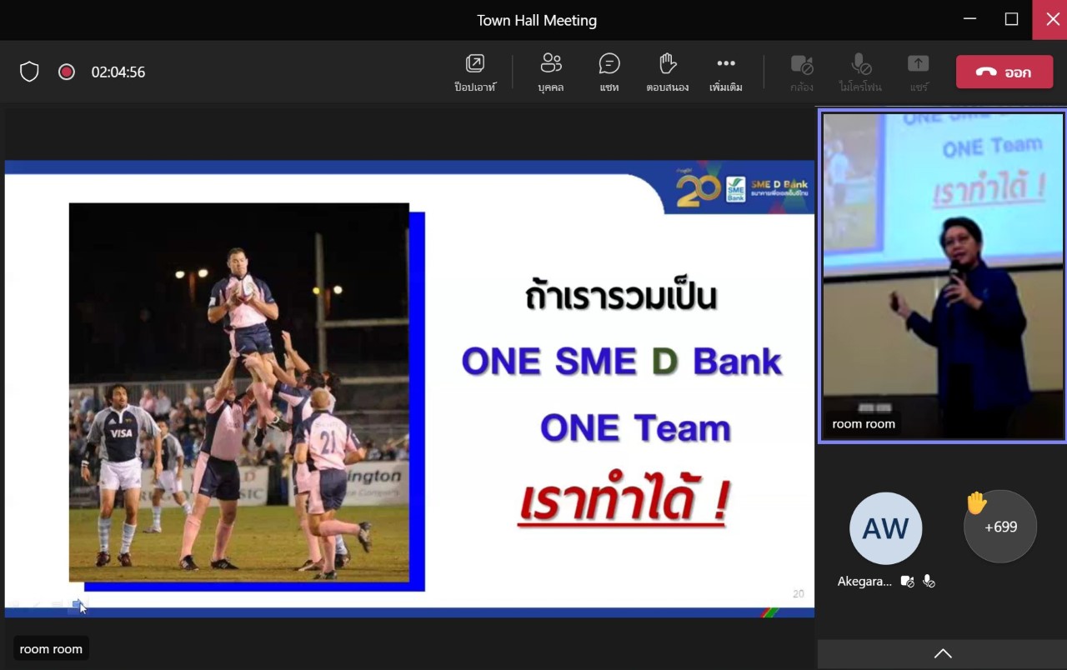Click the Akegara... muted microphone icon
This screenshot has height=670, width=1067.
pyautogui.click(x=929, y=582)
